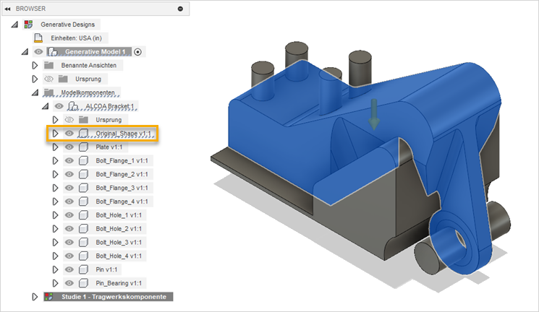This screenshot has height=312, width=539.
Task: Collapse the Generative Designs root node
Action: (x=14, y=25)
